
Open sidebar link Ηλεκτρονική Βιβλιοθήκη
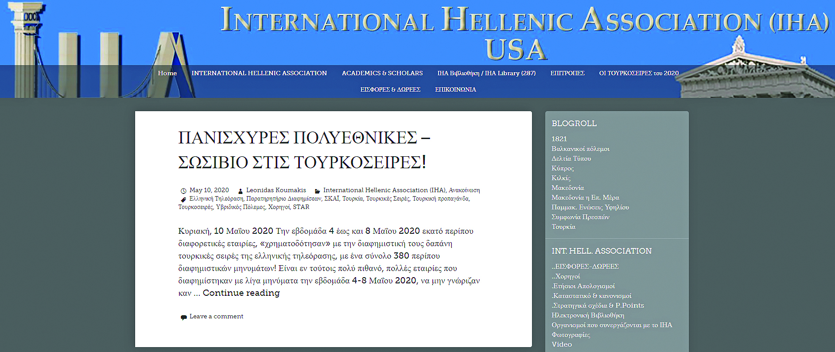(x=588, y=315)
